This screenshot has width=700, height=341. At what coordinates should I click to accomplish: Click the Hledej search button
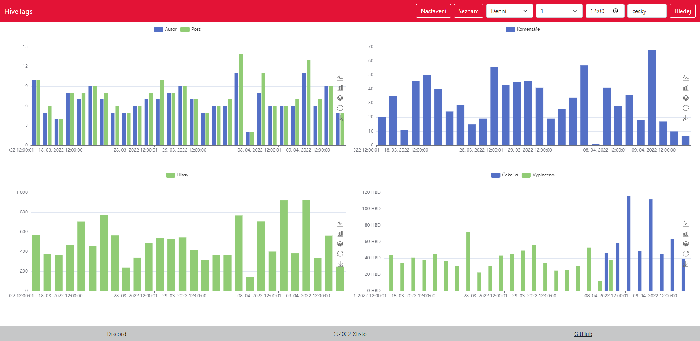[x=682, y=11]
